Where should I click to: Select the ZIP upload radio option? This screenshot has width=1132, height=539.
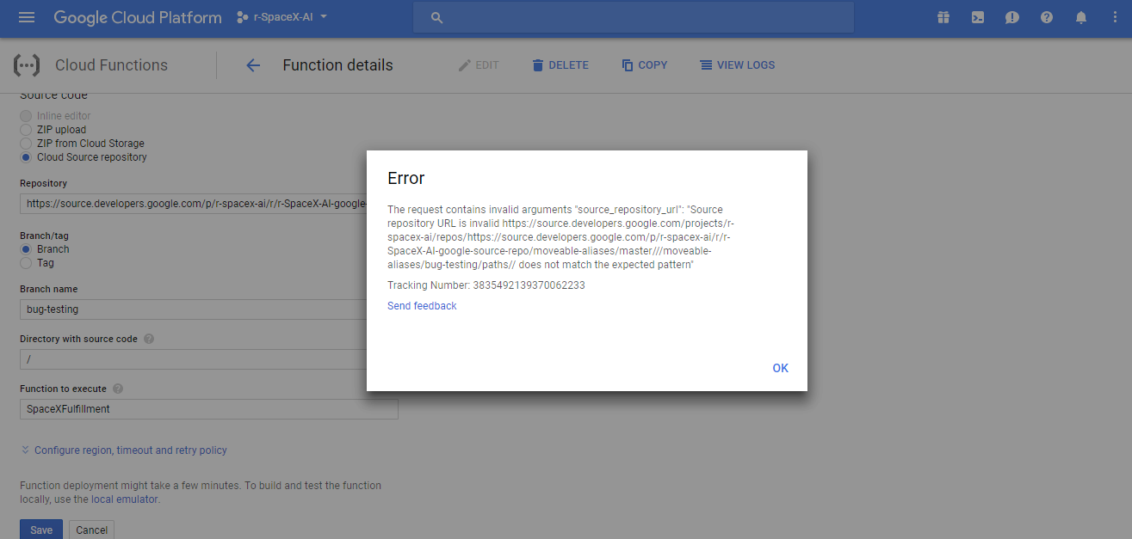26,130
